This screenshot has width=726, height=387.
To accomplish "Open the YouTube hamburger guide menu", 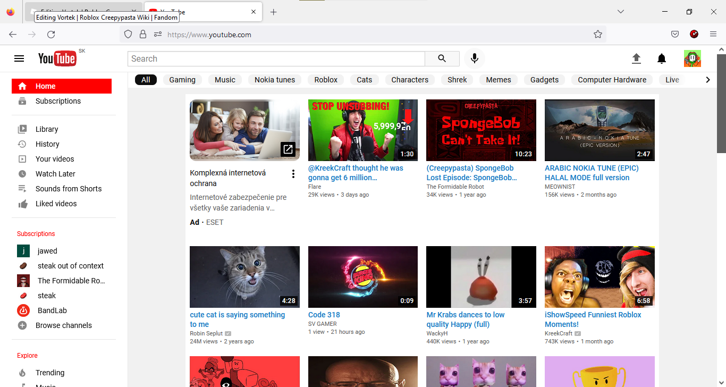I will [x=19, y=58].
